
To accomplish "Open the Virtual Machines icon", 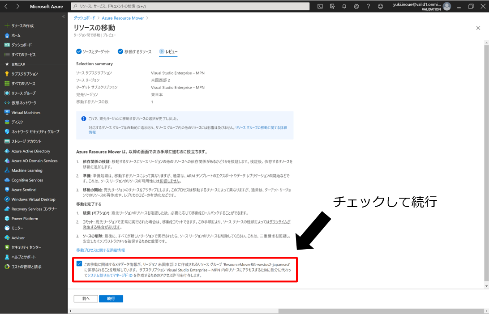I will pyautogui.click(x=7, y=112).
